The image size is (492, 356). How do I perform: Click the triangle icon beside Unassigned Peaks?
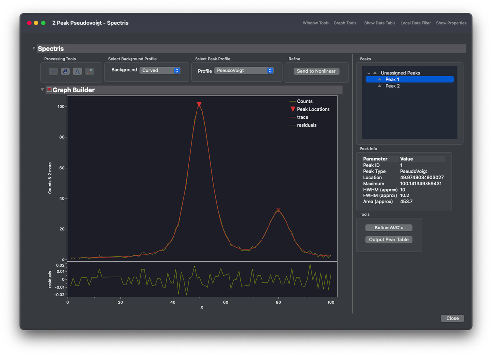375,73
